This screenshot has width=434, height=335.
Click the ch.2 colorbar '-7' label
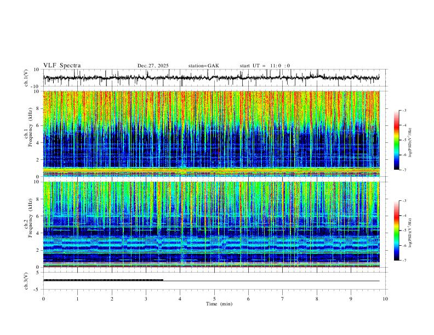pyautogui.click(x=404, y=260)
